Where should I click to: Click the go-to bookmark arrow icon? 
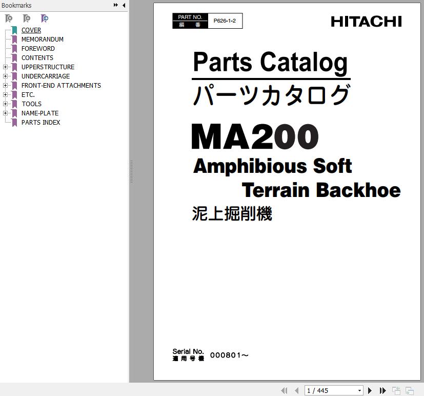tap(45, 18)
